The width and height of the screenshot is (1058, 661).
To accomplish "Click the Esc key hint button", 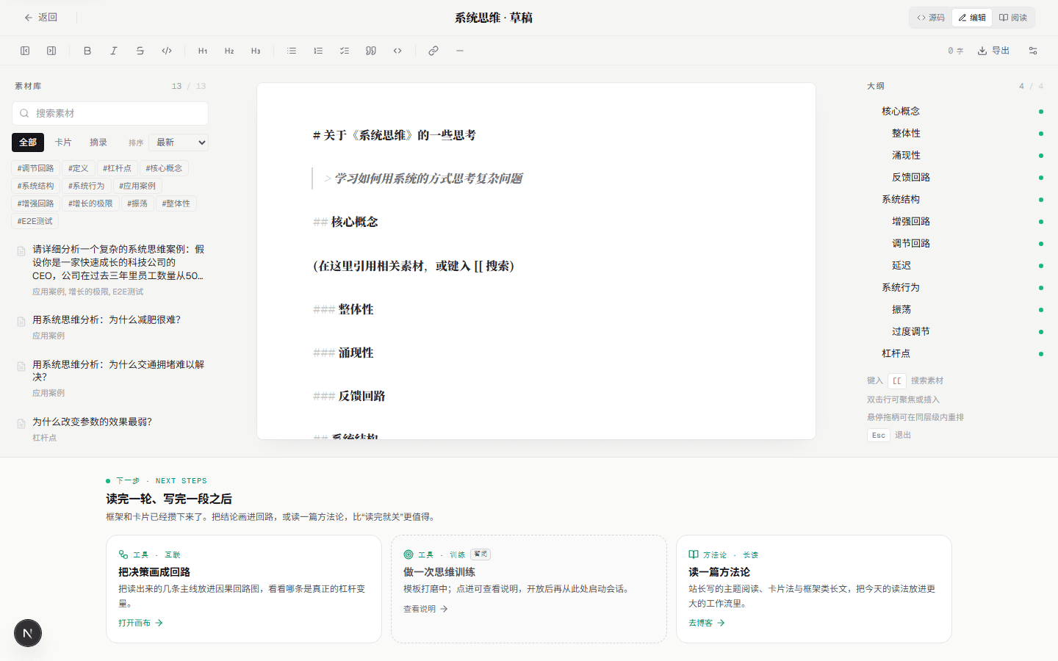I will (879, 435).
